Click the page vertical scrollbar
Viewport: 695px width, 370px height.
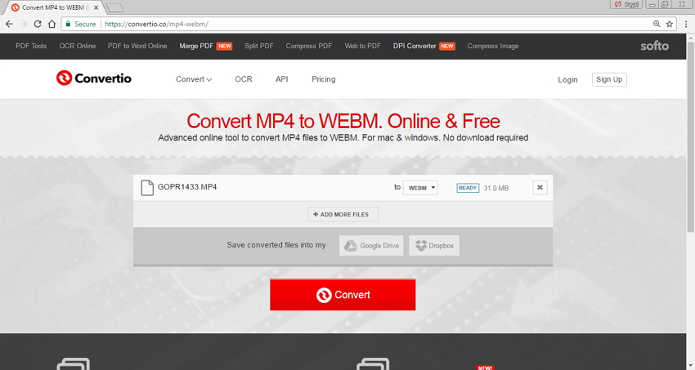point(691,137)
